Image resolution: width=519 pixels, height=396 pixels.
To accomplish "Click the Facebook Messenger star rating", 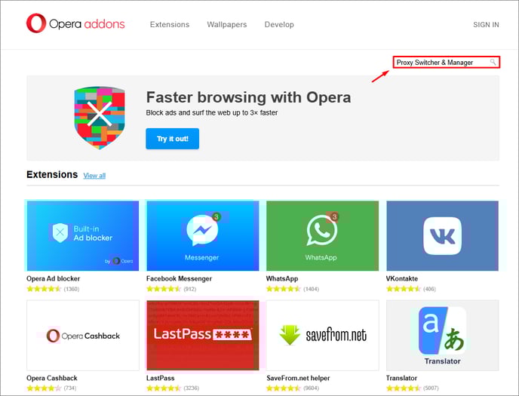I will [164, 289].
